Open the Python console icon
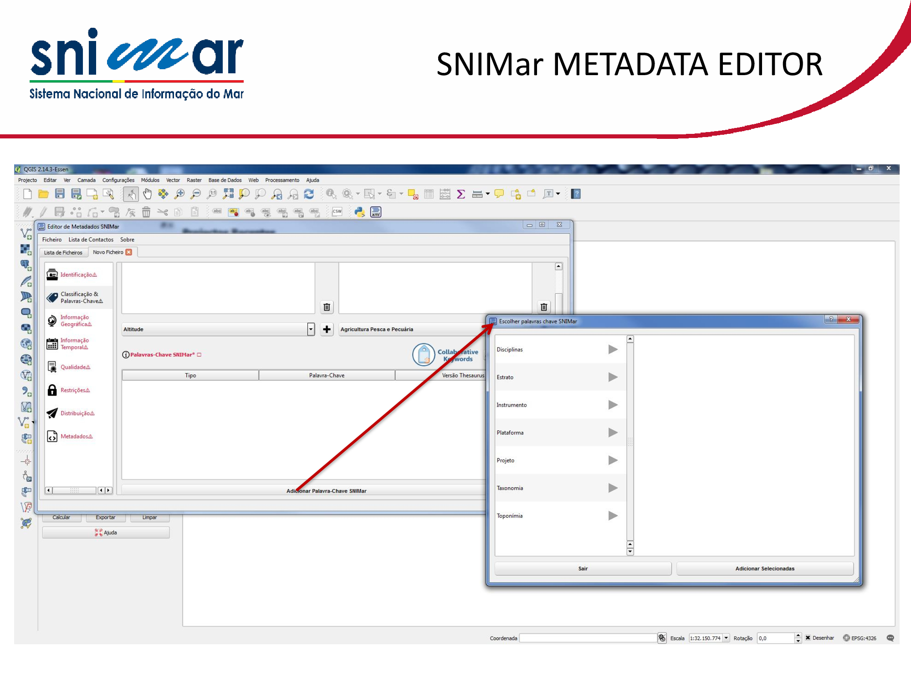 coord(359,212)
